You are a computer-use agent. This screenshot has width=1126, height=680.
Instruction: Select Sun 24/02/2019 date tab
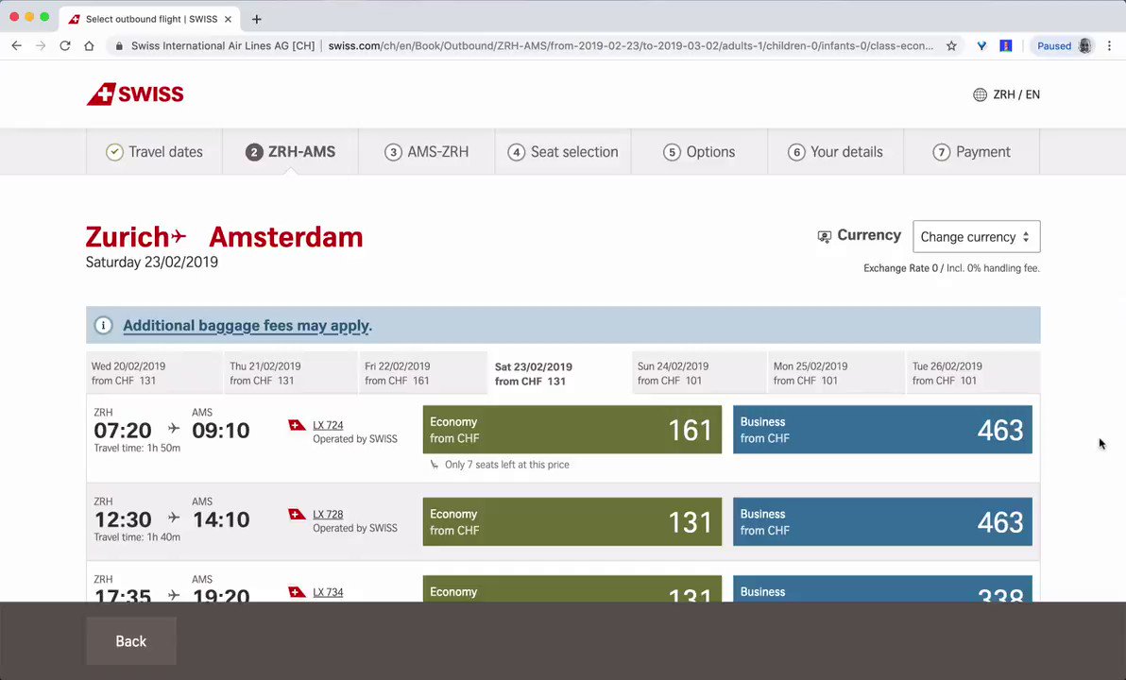tap(699, 373)
